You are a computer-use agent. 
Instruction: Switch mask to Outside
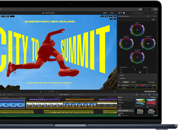133,82
